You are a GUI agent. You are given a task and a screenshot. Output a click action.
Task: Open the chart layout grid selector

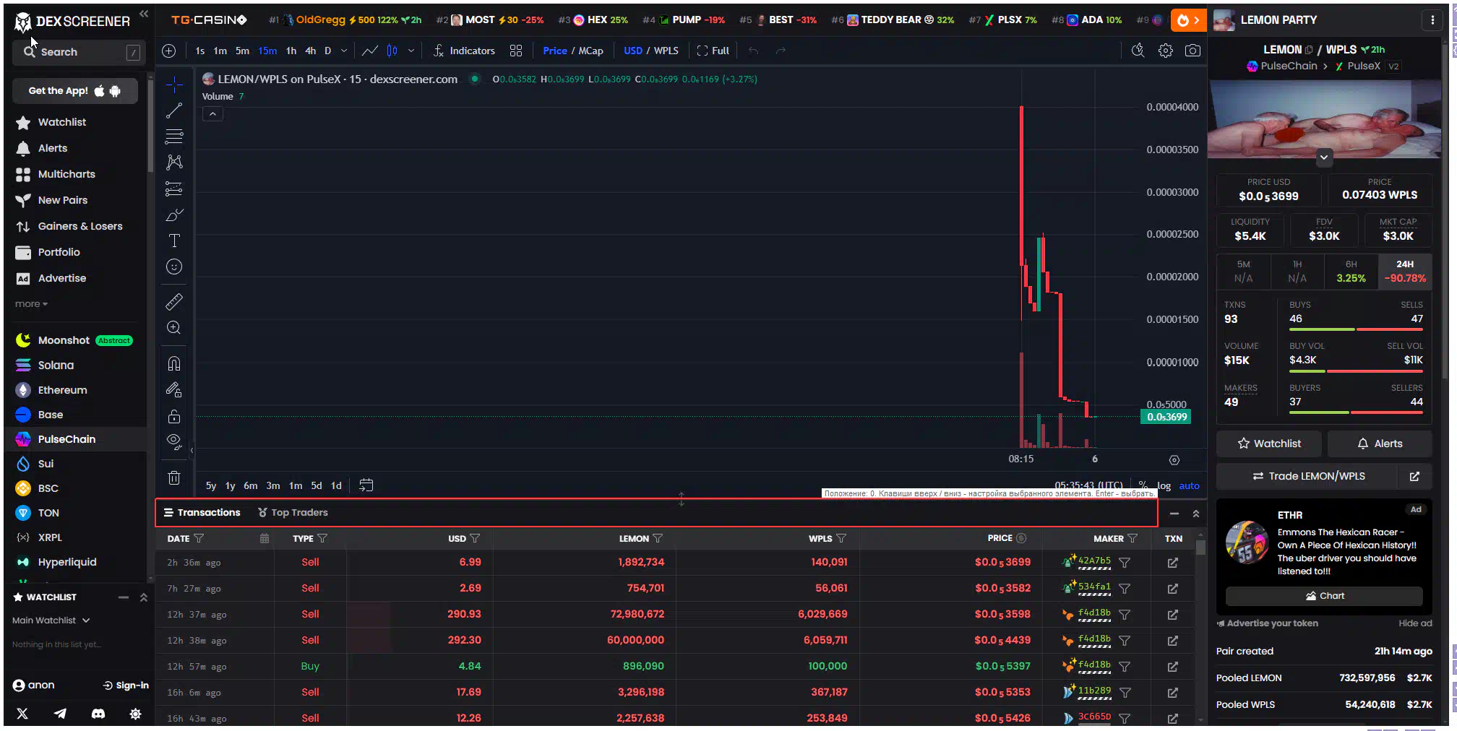pos(516,51)
